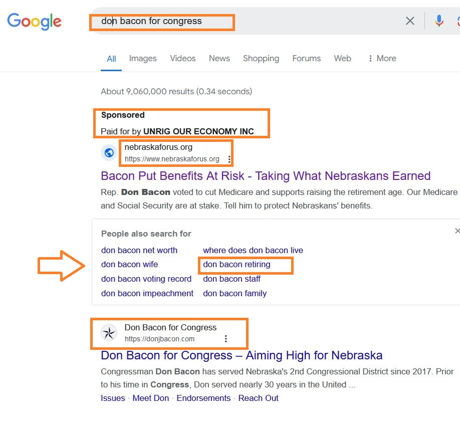
Task: Click the nebraskaforus.org site name
Action: [x=158, y=147]
